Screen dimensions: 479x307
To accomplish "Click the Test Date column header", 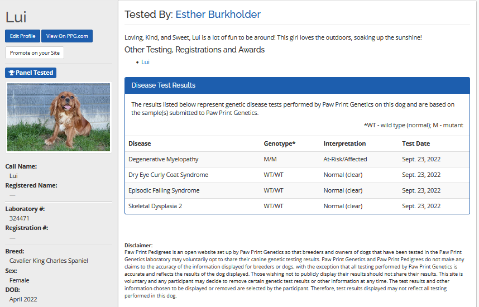I will [416, 143].
